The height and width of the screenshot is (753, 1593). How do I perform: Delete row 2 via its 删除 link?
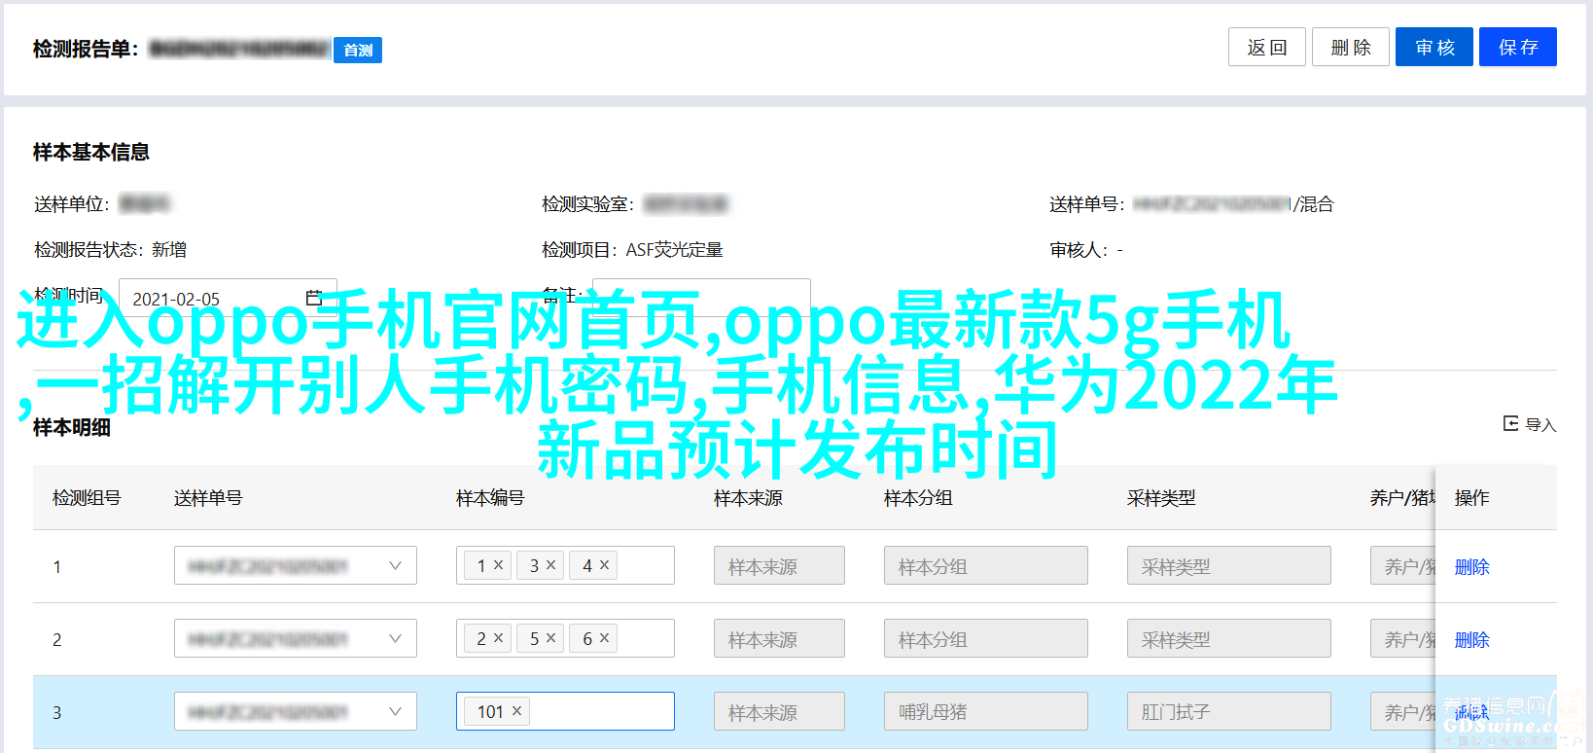(1471, 639)
